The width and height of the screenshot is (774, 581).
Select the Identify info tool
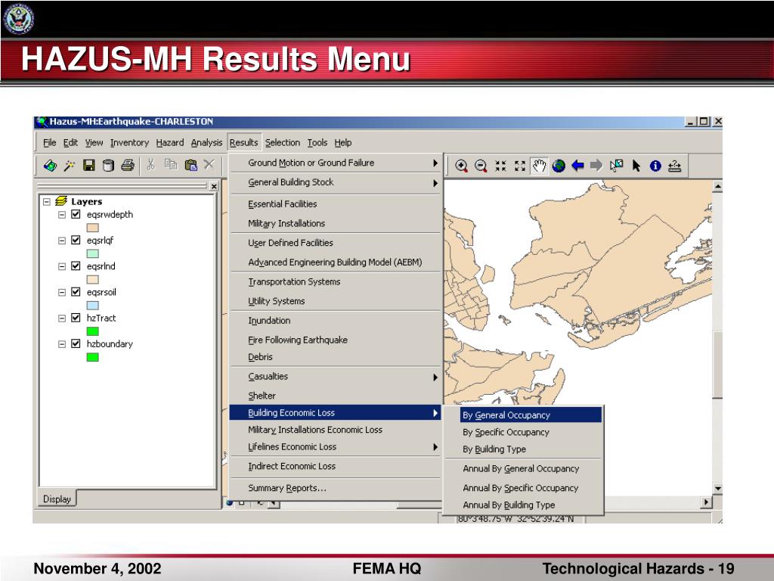point(655,166)
